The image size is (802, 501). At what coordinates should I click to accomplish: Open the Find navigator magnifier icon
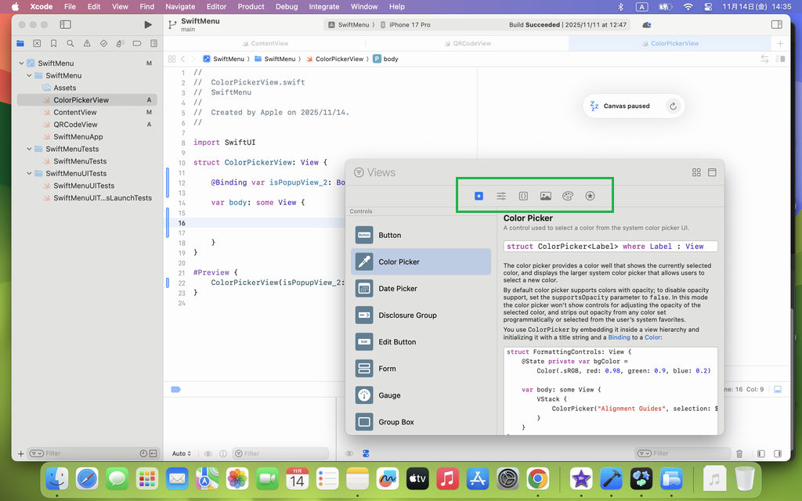tap(70, 44)
